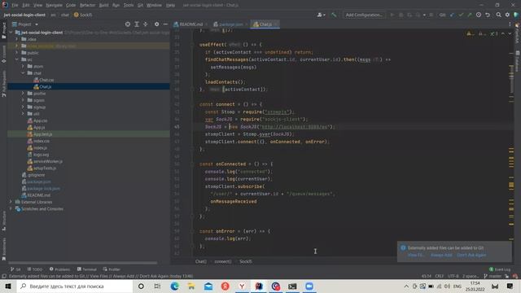Collapse the chat folder
The height and width of the screenshot is (293, 521).
pos(23,73)
